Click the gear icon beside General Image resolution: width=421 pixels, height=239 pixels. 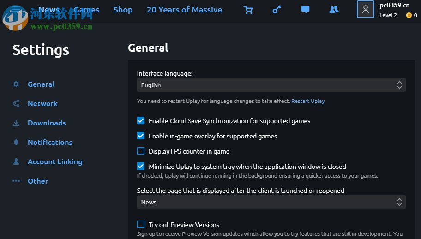coord(16,84)
